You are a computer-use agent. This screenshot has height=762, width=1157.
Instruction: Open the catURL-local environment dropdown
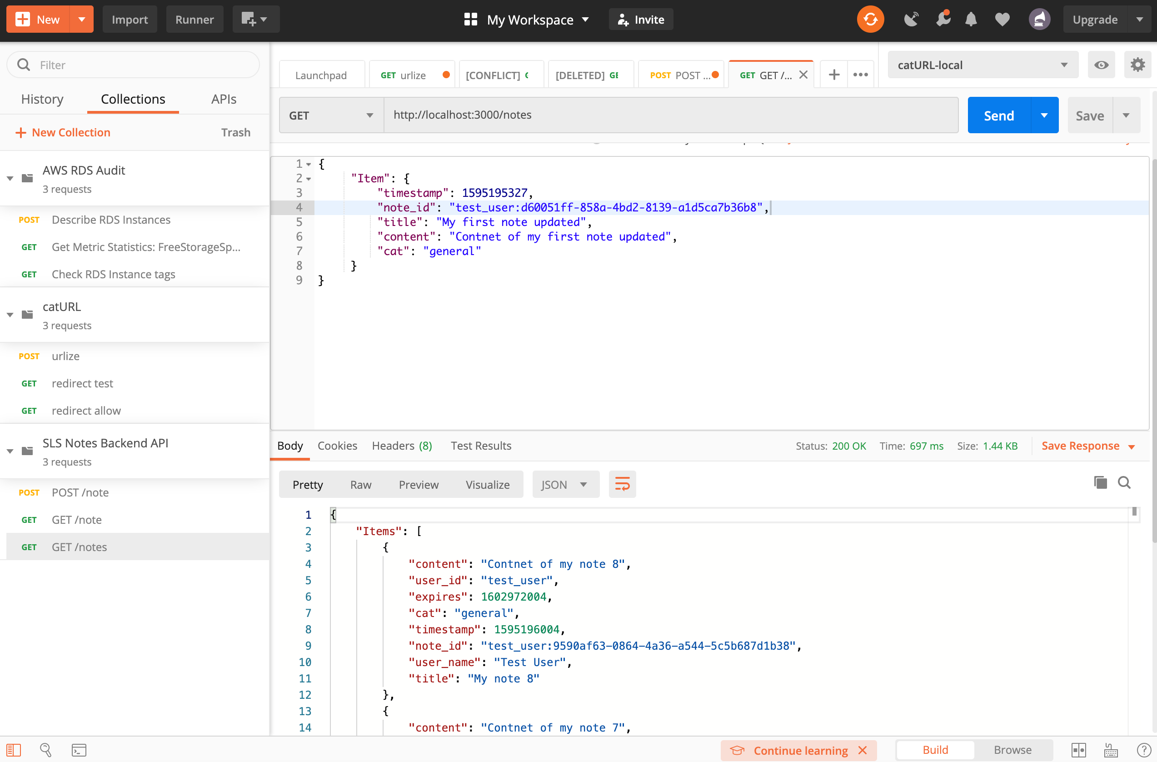982,65
